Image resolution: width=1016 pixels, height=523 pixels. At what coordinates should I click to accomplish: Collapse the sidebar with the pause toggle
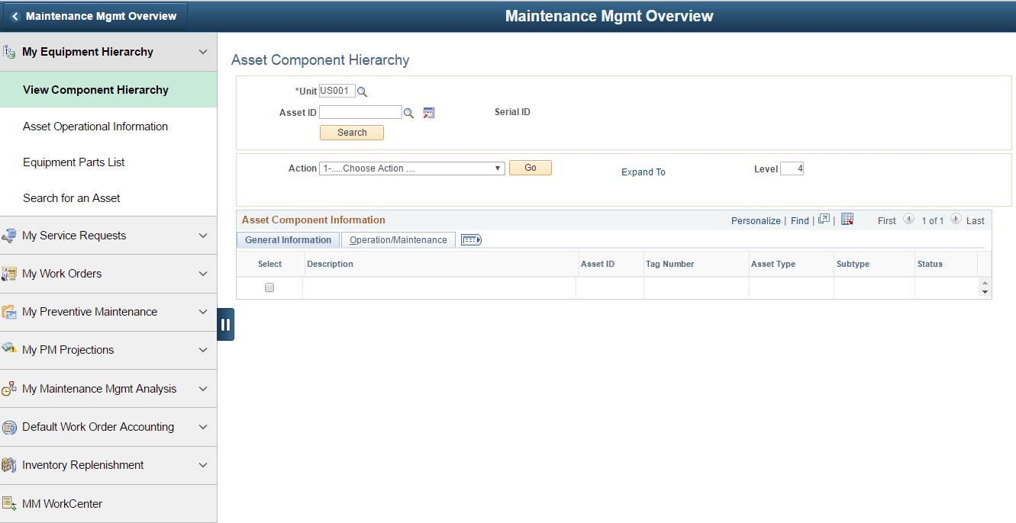[226, 323]
